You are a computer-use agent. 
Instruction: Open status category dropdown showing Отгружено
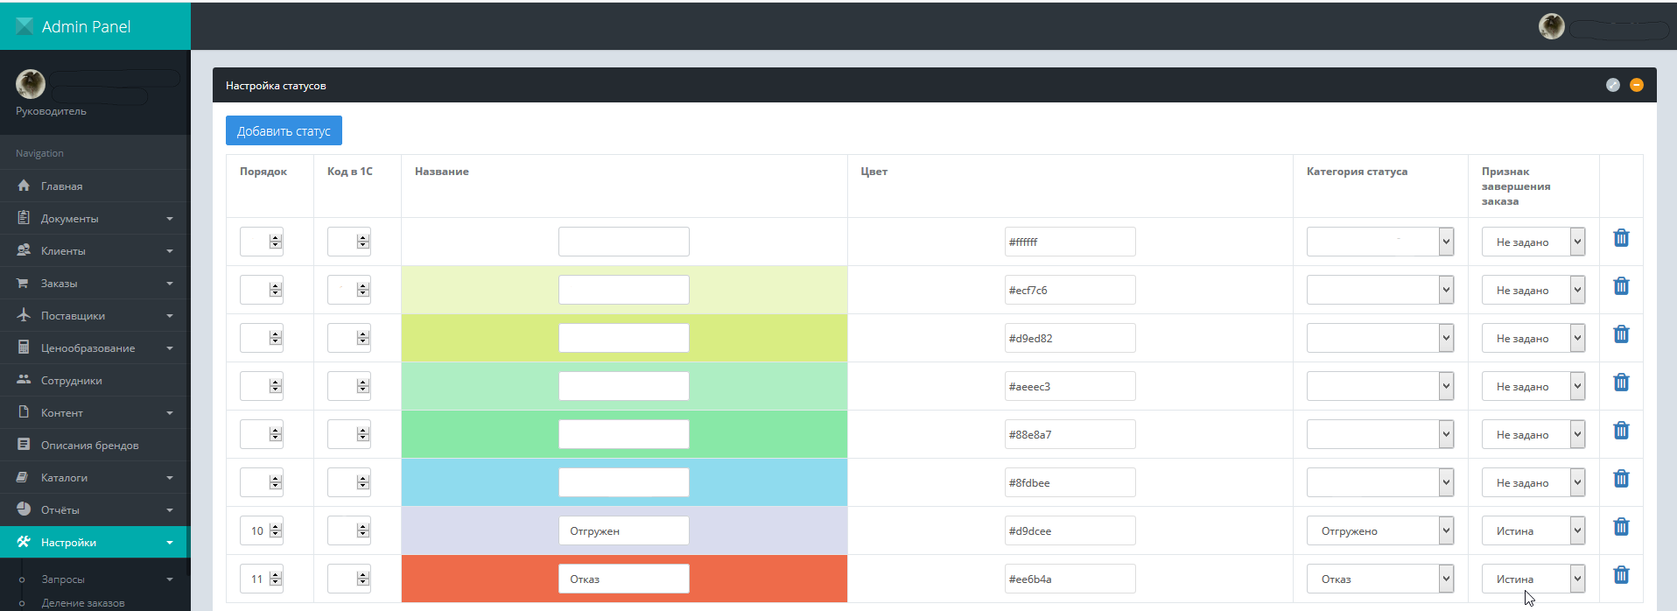coord(1379,530)
